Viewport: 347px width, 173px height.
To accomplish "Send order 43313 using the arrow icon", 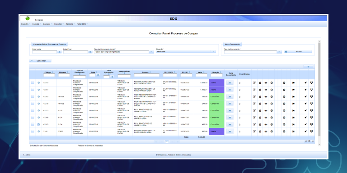I will (x=305, y=83).
